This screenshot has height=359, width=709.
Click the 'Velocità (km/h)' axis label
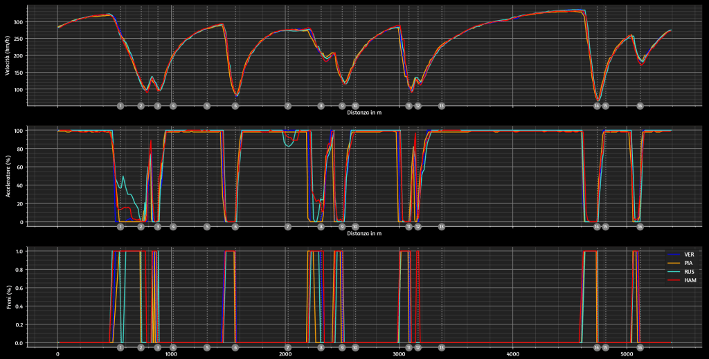point(8,55)
